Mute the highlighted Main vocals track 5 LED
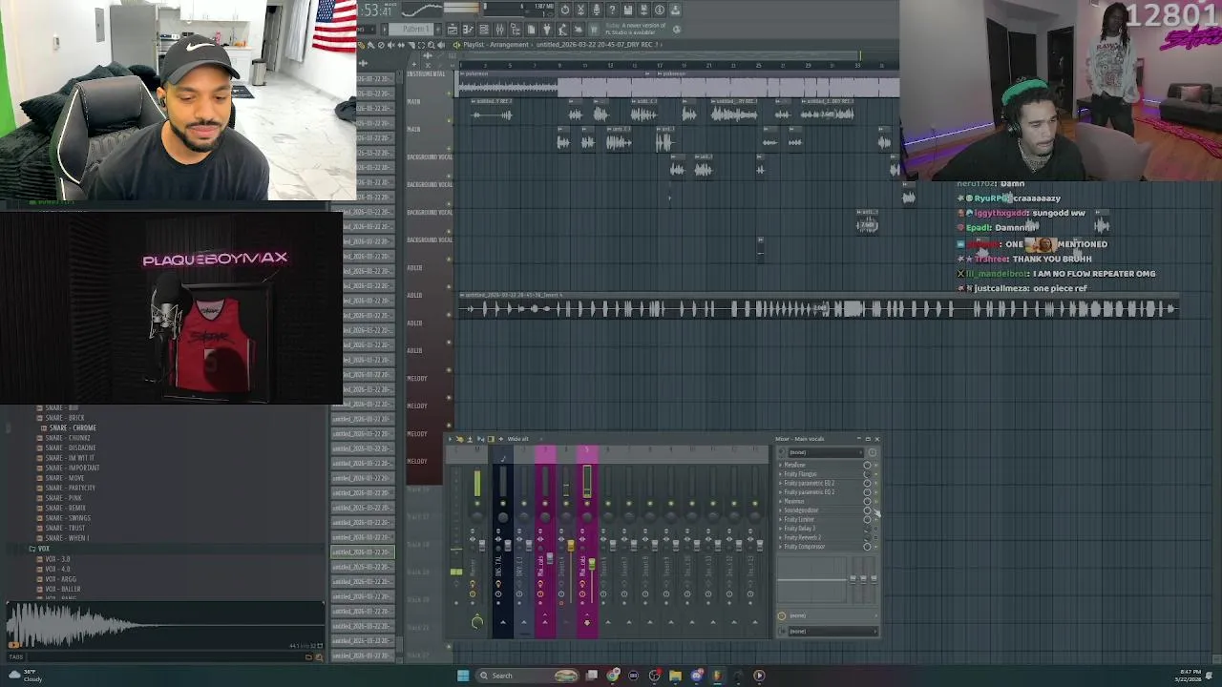The image size is (1222, 687). 587,503
